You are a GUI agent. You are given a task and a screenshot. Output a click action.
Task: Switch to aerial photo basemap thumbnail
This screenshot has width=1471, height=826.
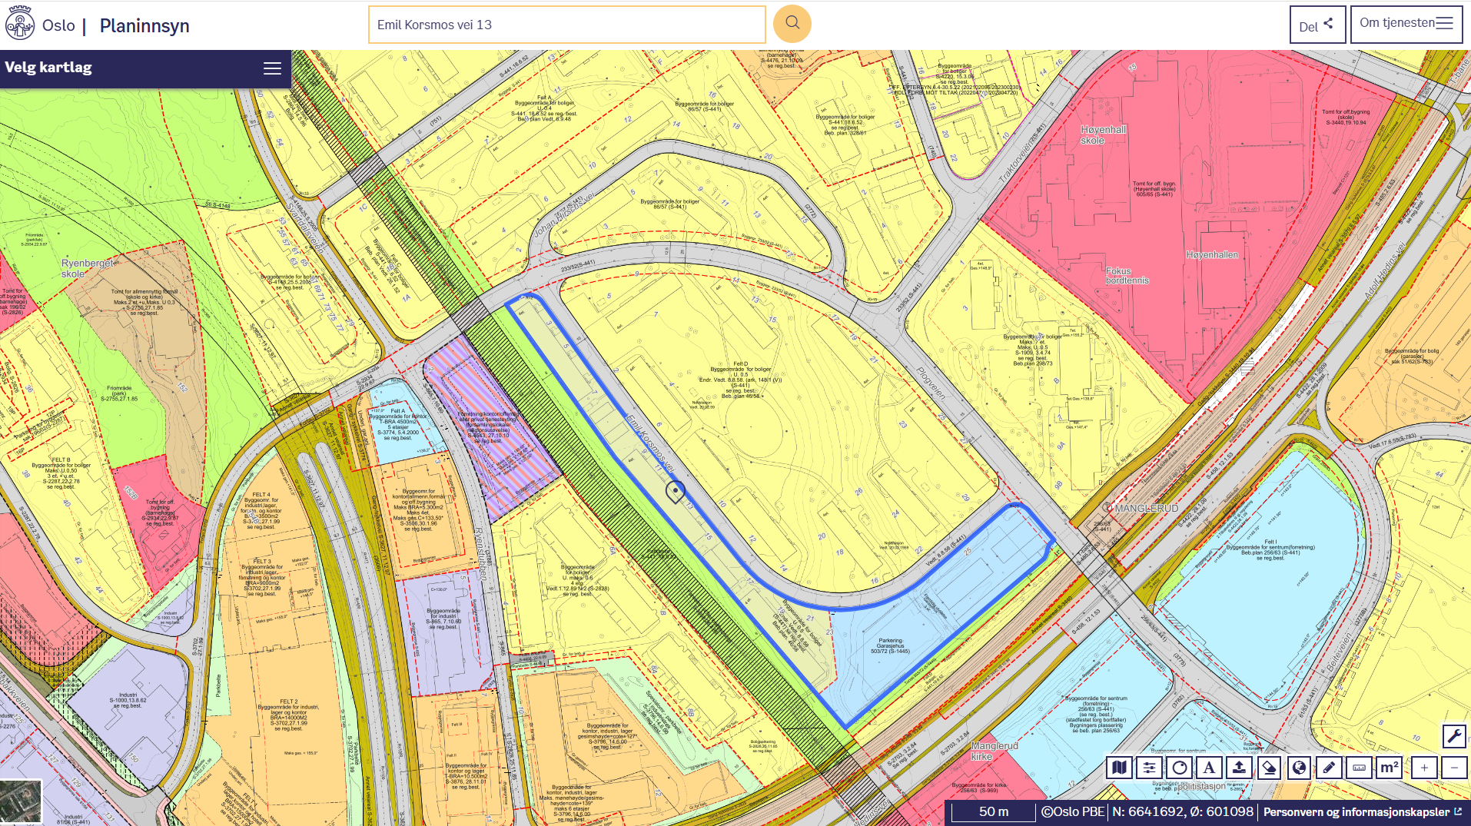pos(20,801)
